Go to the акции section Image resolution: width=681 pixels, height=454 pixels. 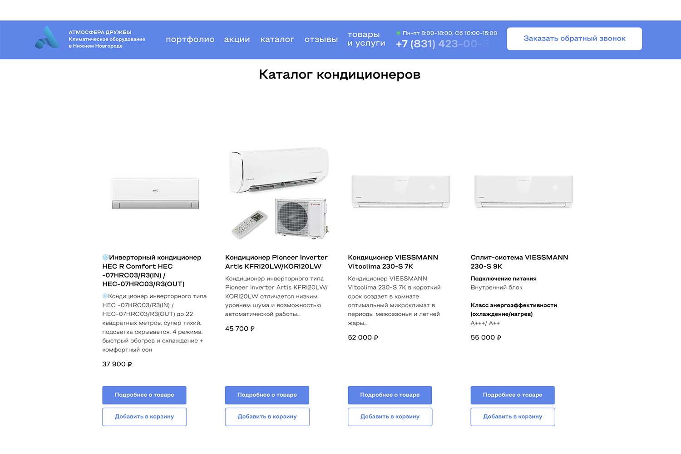pos(237,40)
